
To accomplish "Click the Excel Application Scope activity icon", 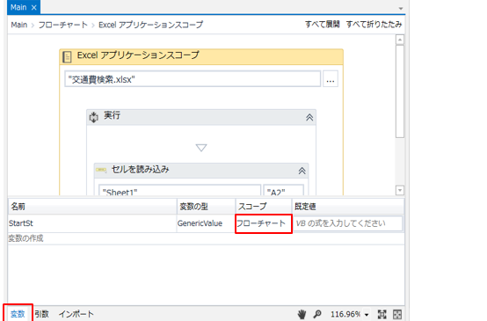I will coord(67,56).
